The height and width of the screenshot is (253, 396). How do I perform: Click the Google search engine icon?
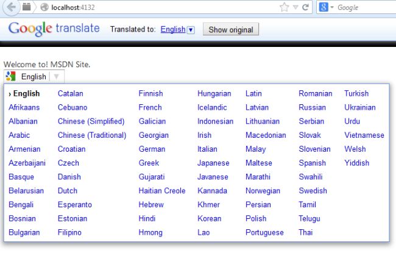click(x=324, y=7)
